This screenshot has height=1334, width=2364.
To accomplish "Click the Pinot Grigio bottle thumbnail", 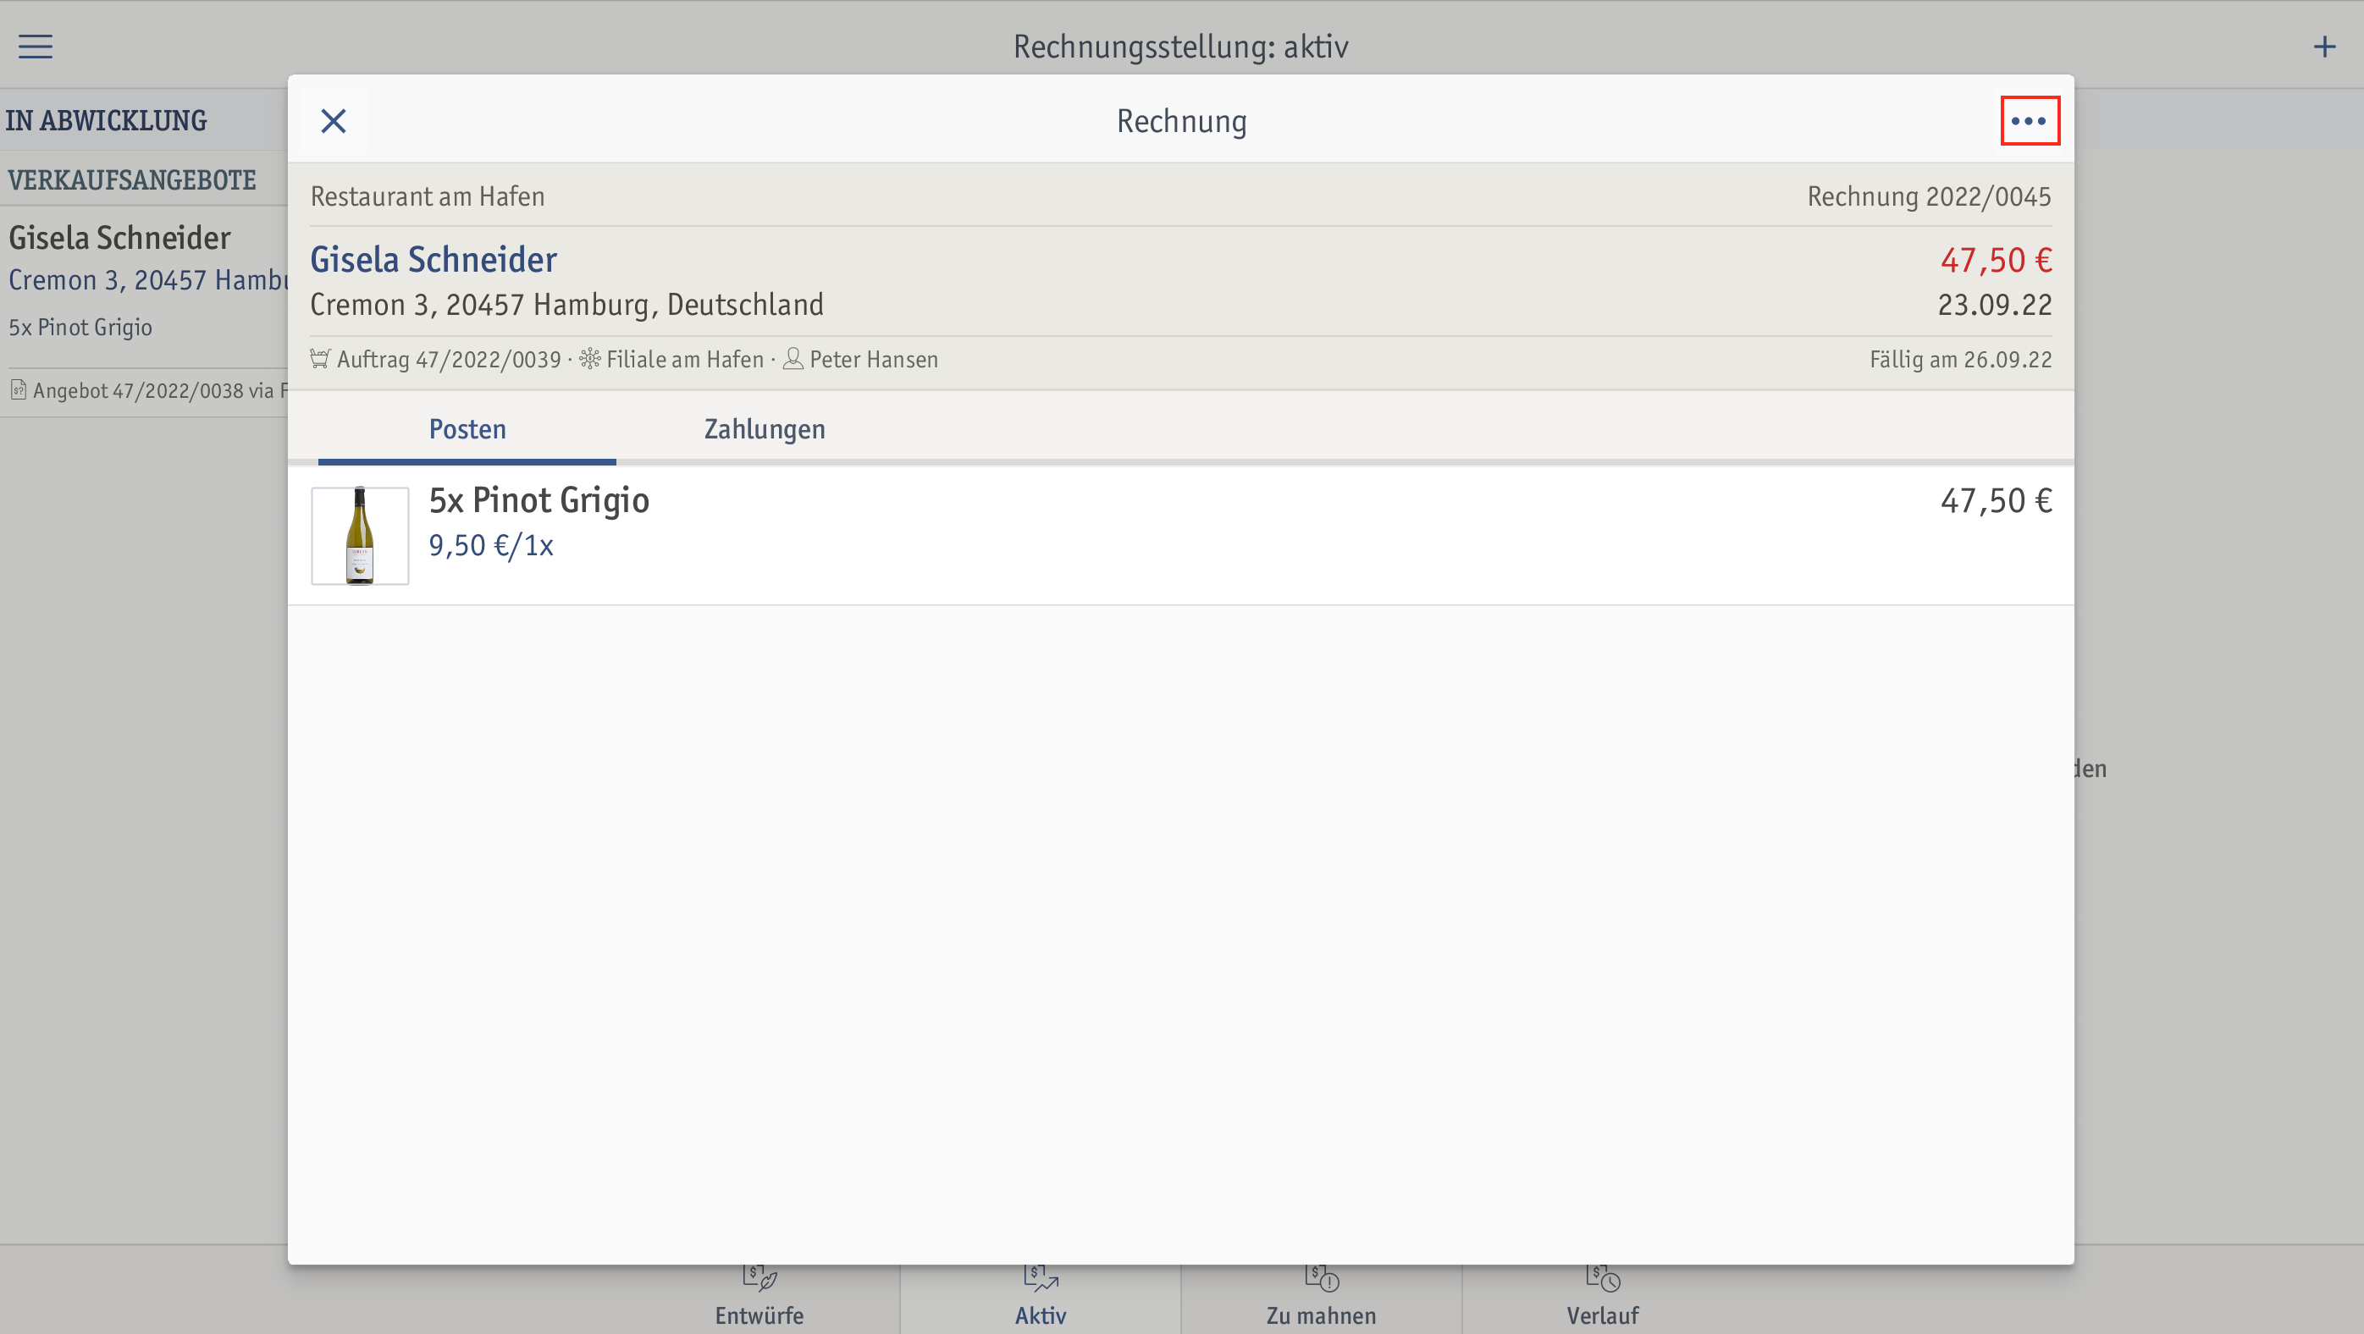I will coord(360,535).
